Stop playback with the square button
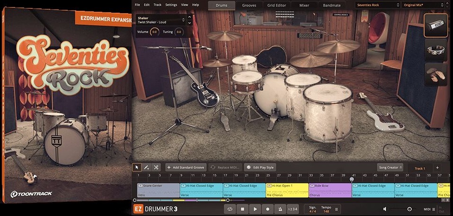453x216 pixels. point(242,209)
